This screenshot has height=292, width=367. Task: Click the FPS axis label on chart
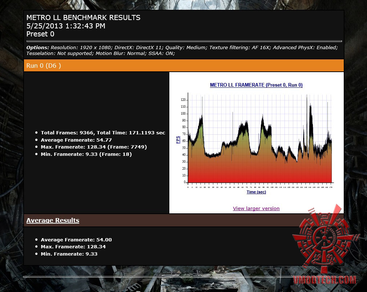(178, 140)
